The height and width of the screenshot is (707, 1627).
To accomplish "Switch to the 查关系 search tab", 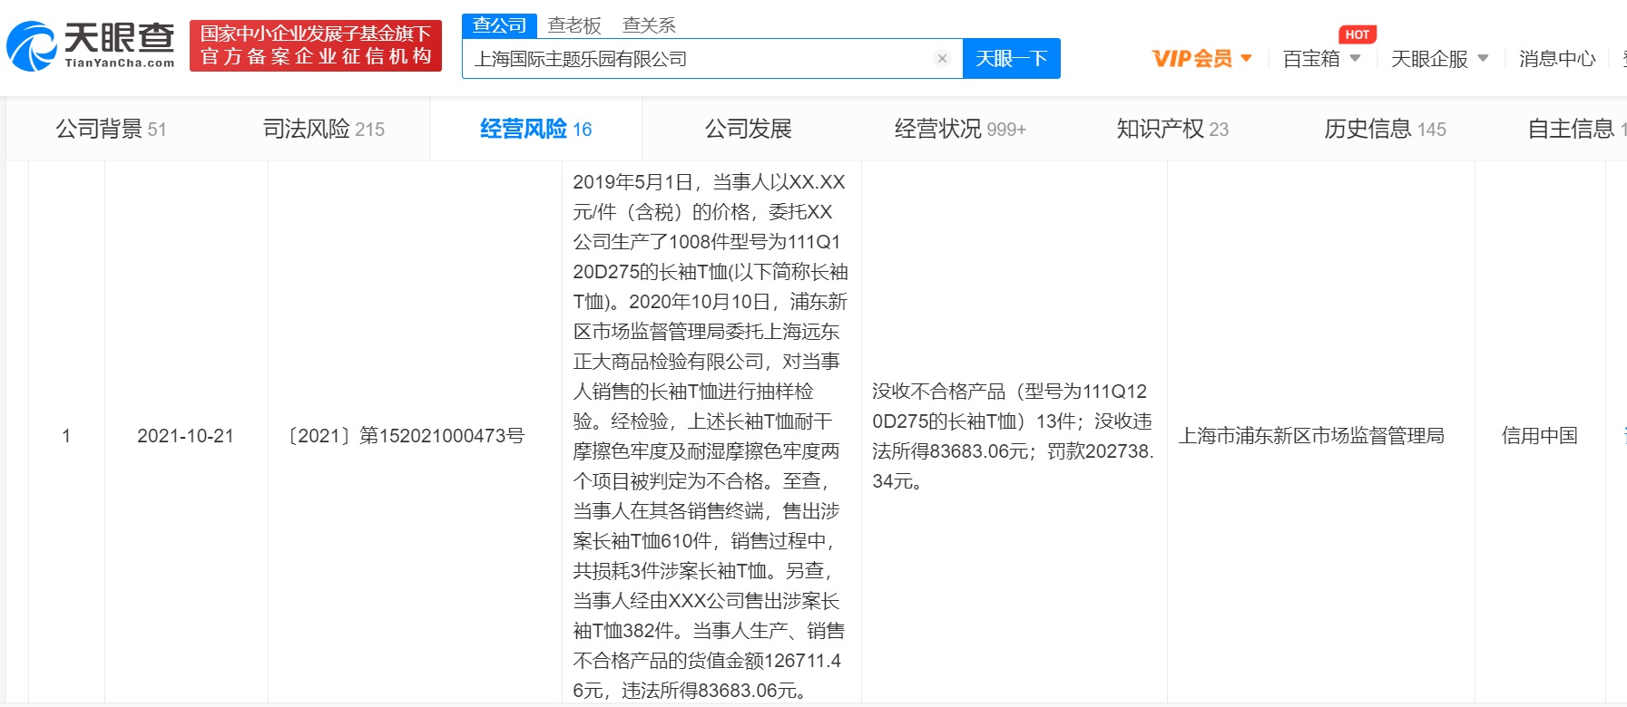I will 649,25.
